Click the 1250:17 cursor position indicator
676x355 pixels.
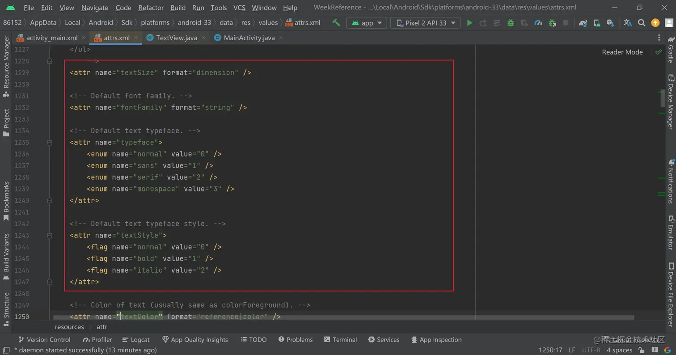point(550,350)
